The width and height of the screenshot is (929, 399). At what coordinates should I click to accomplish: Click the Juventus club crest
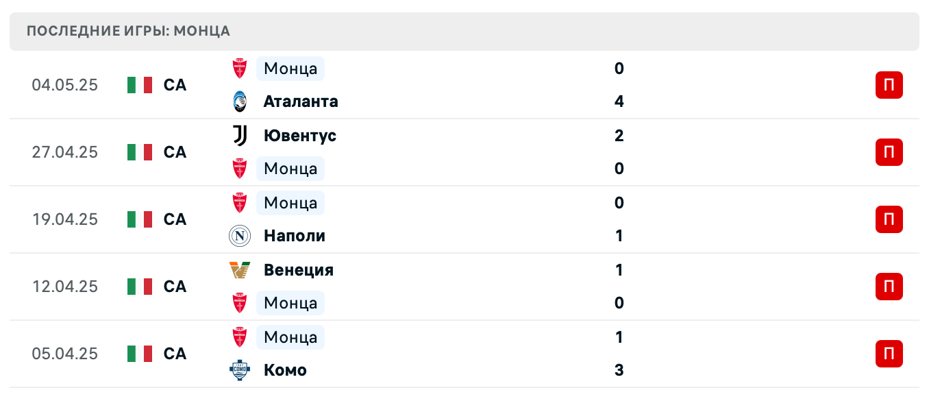tap(239, 136)
